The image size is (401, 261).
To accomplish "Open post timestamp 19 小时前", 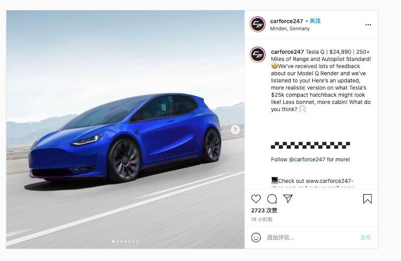I will click(262, 219).
